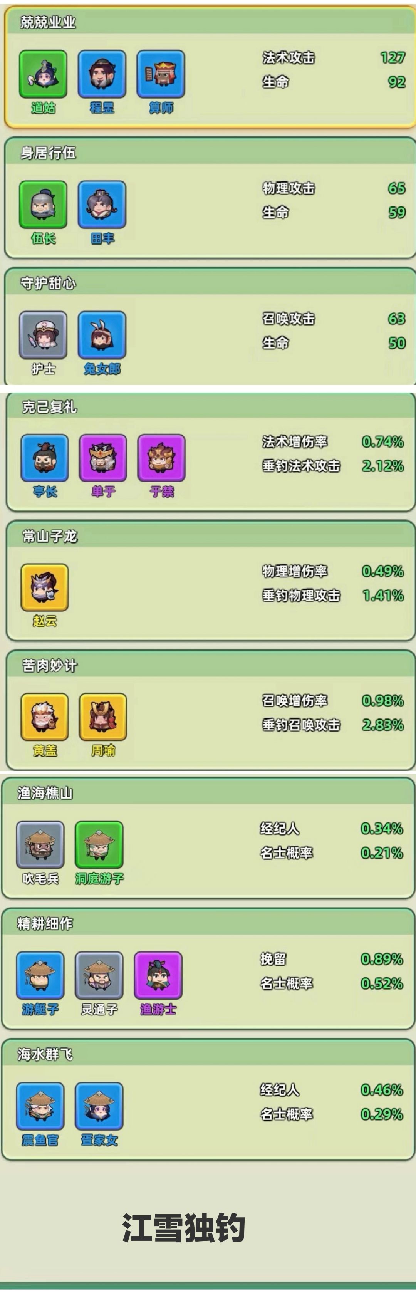Tap the golden 赵云 hero icon
This screenshot has height=1292, width=416.
(x=45, y=587)
